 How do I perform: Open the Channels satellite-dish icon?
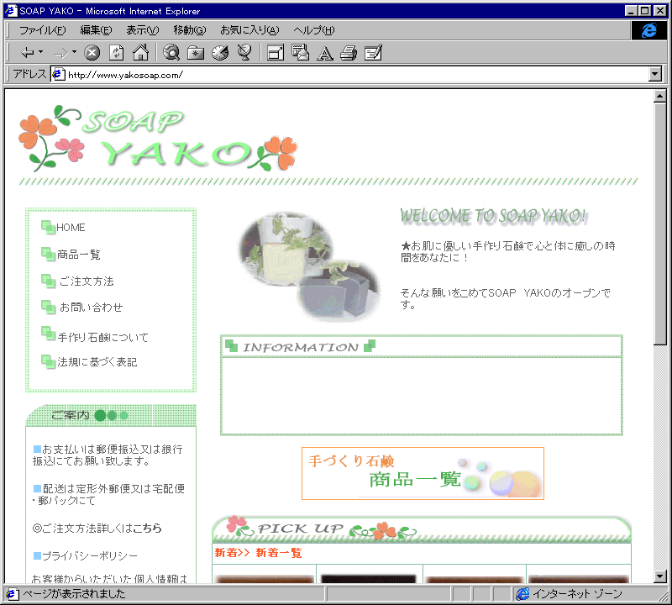(244, 53)
